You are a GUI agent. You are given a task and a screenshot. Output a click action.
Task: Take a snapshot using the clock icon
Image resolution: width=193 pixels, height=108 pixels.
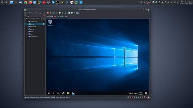tap(60, 13)
